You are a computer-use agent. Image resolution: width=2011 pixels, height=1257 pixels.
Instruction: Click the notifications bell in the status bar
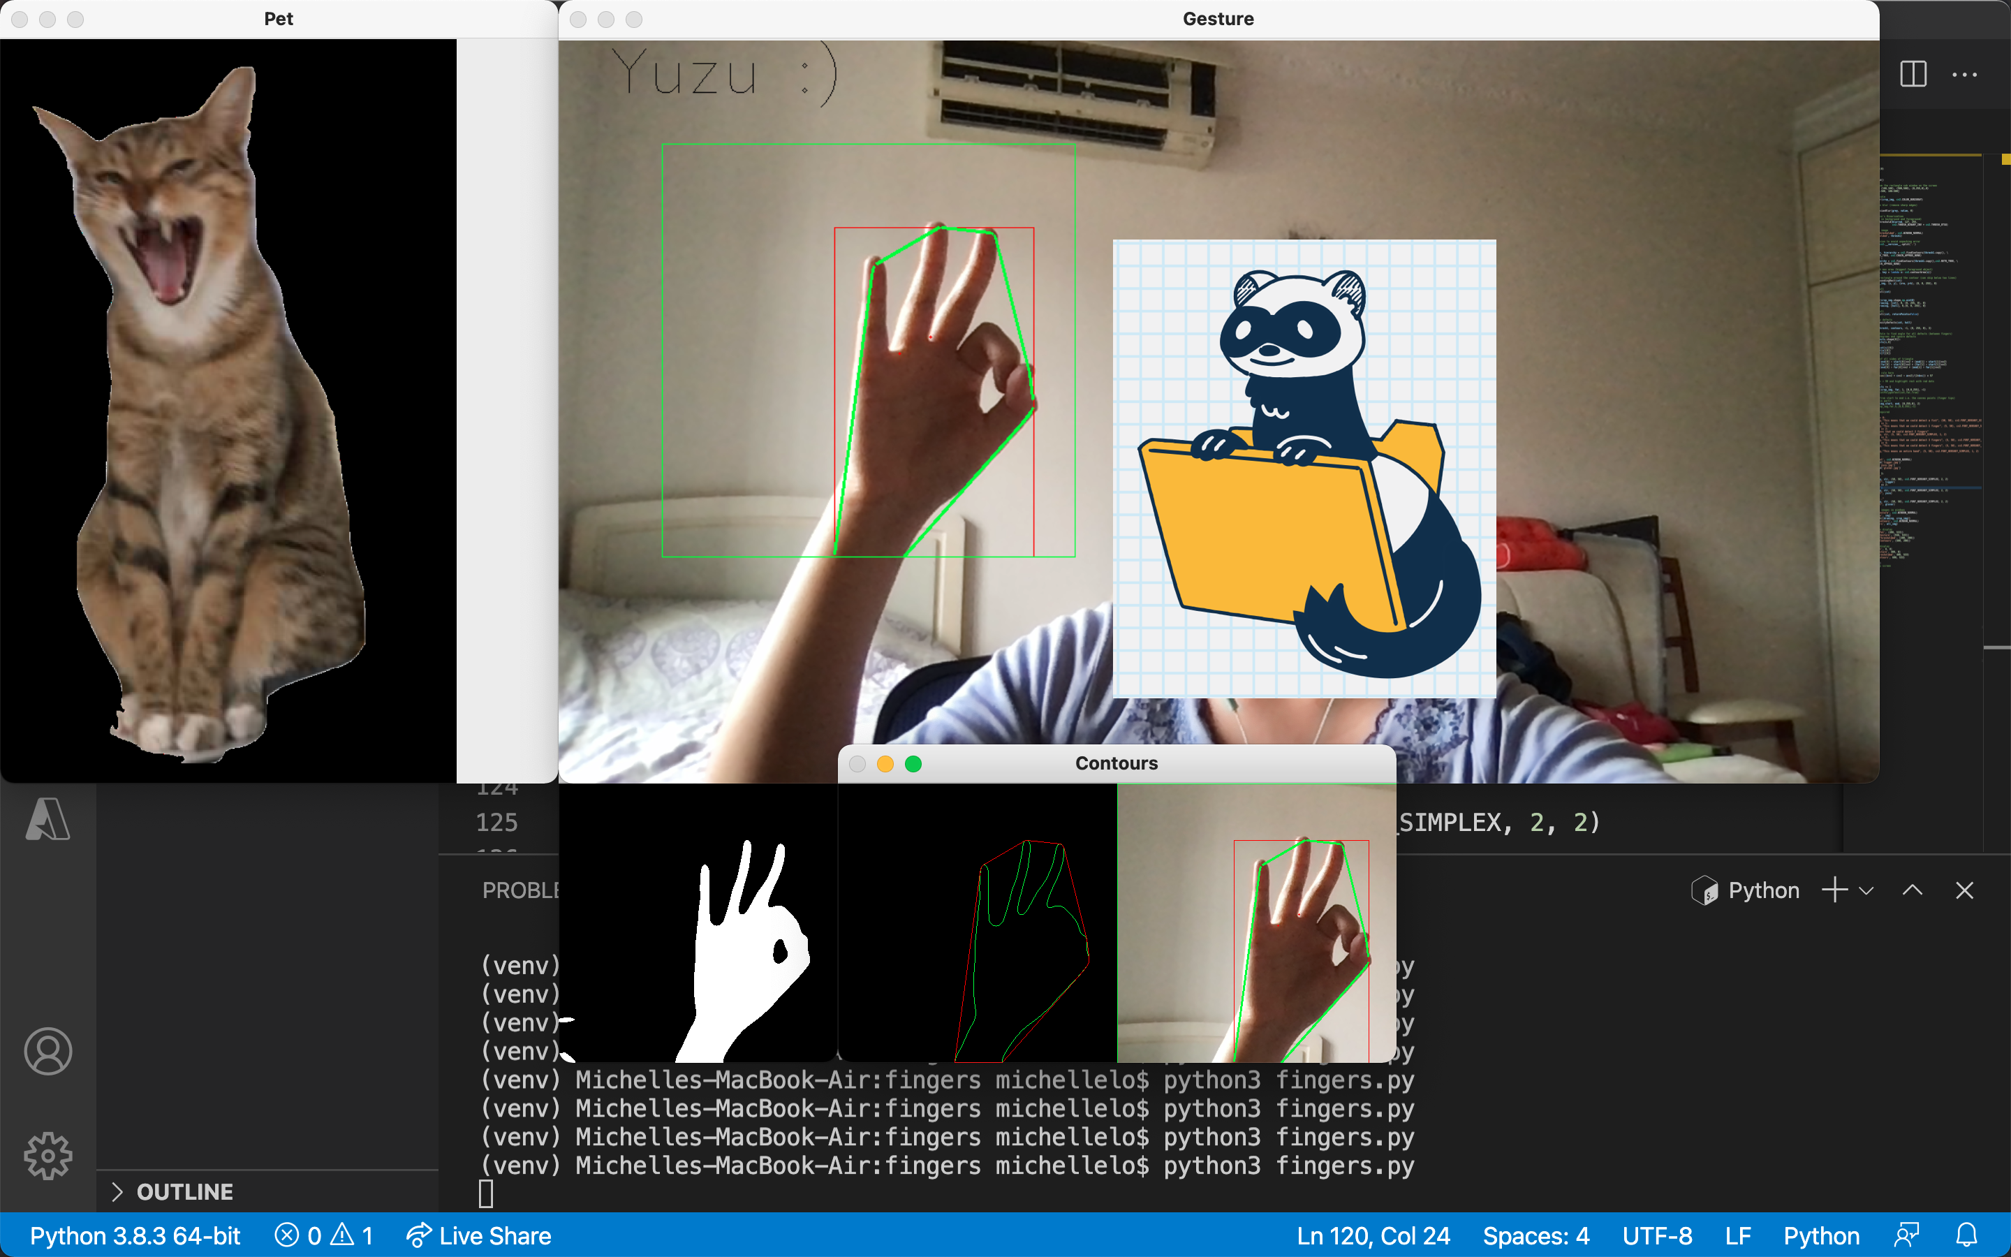pos(1966,1235)
